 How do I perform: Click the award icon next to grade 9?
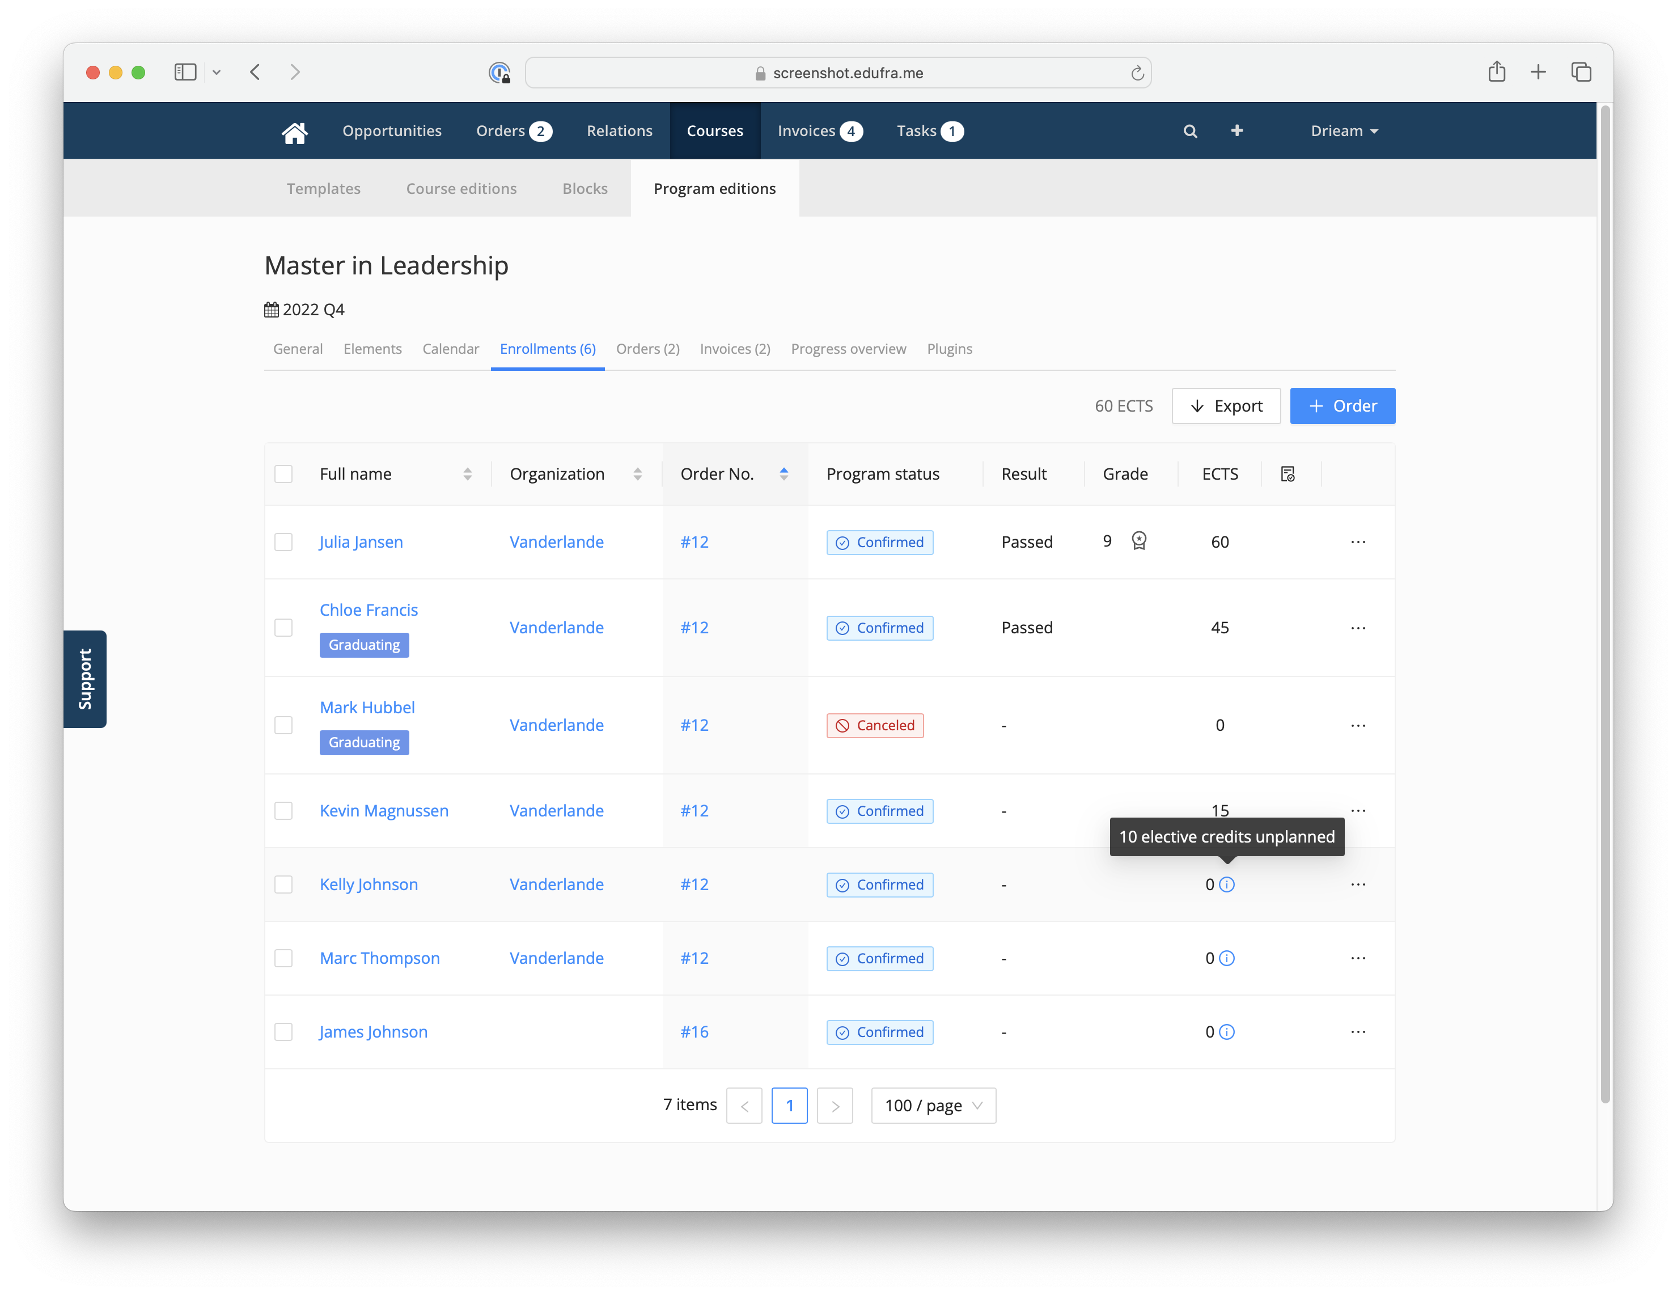click(x=1139, y=541)
